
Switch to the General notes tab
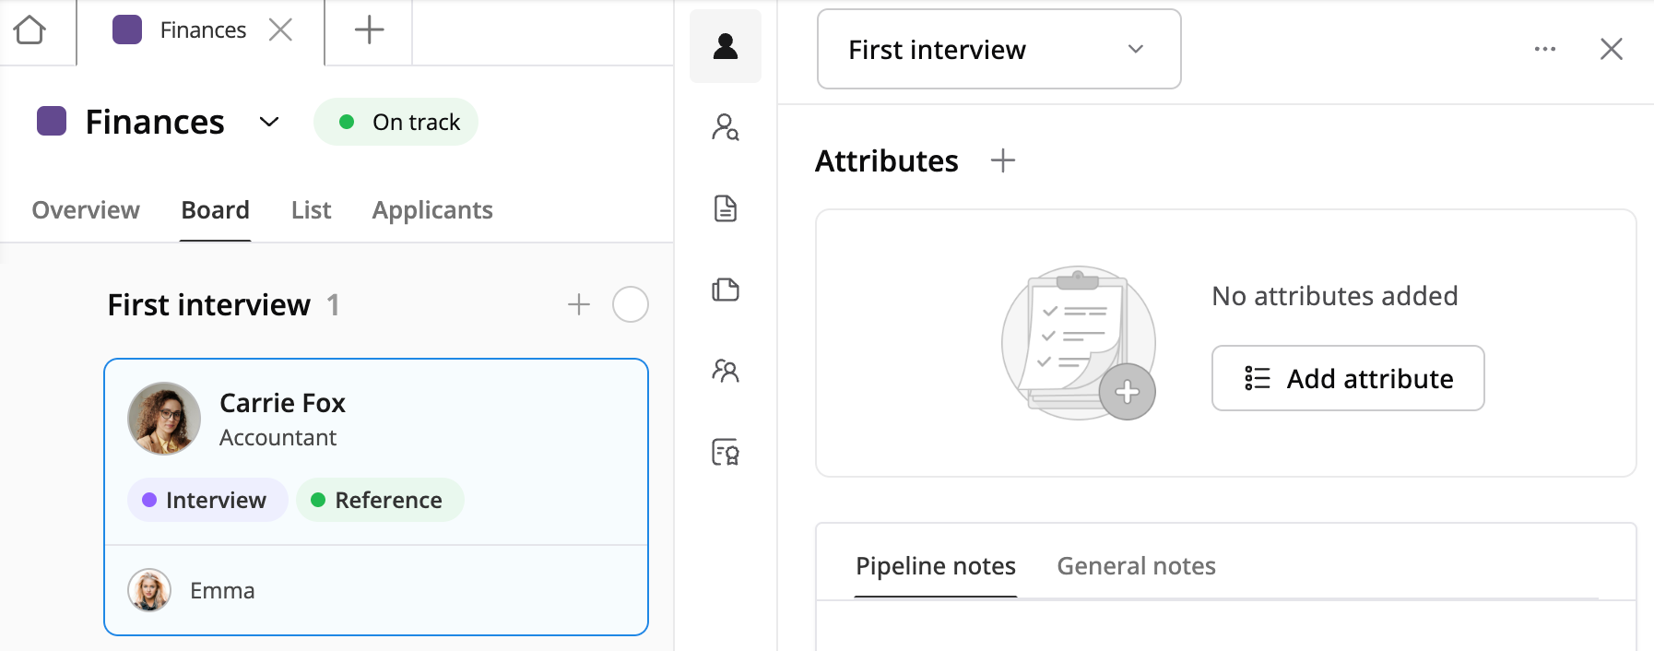tap(1136, 565)
